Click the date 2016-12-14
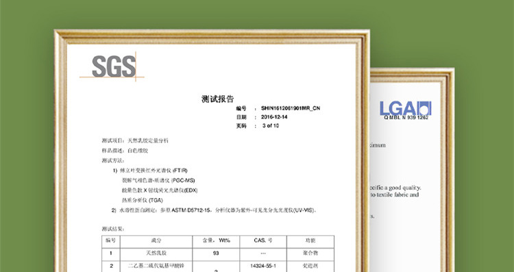 click(274, 117)
